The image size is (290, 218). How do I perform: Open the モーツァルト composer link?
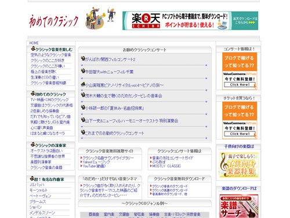tap(38, 190)
